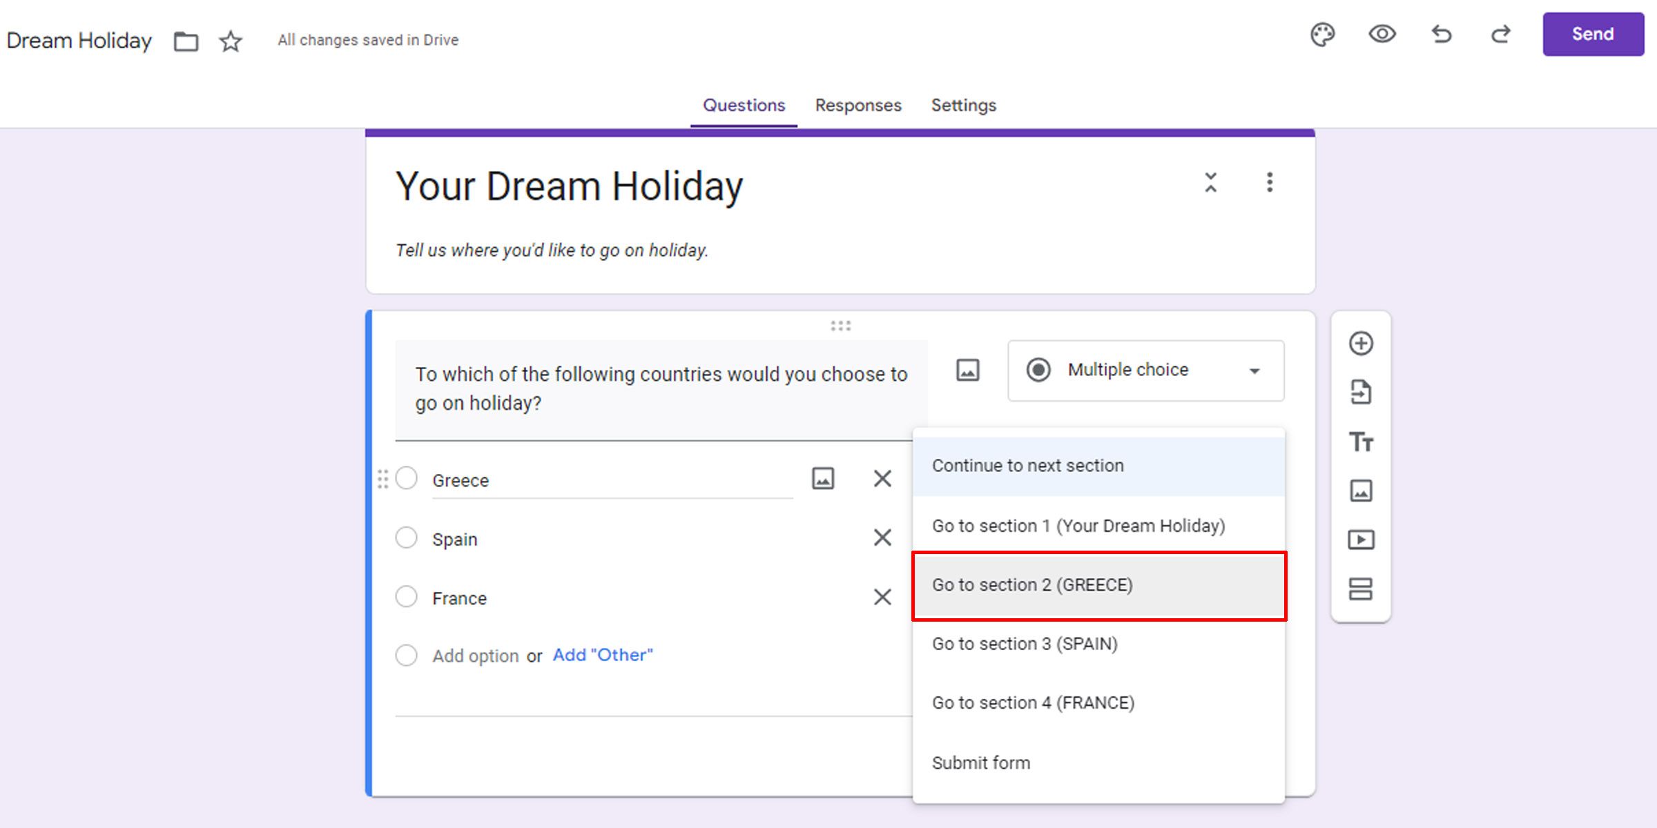Star the Dream Holiday form
Viewport: 1657px width, 828px height.
pos(230,41)
